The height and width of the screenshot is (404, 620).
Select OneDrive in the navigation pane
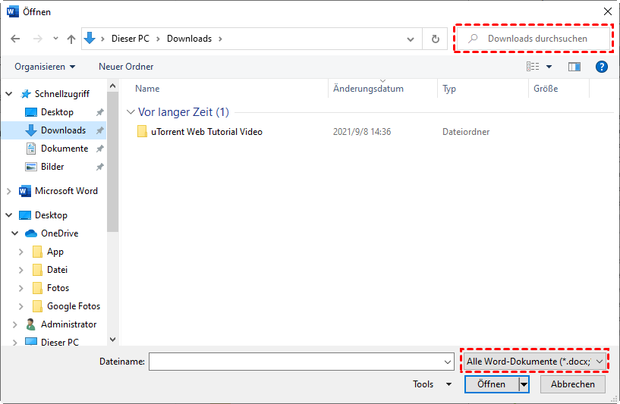(59, 233)
